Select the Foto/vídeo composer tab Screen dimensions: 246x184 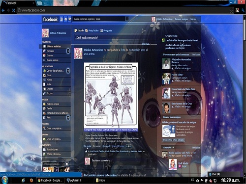(92, 30)
